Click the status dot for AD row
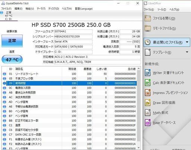The image size is (191, 150). 4,102
